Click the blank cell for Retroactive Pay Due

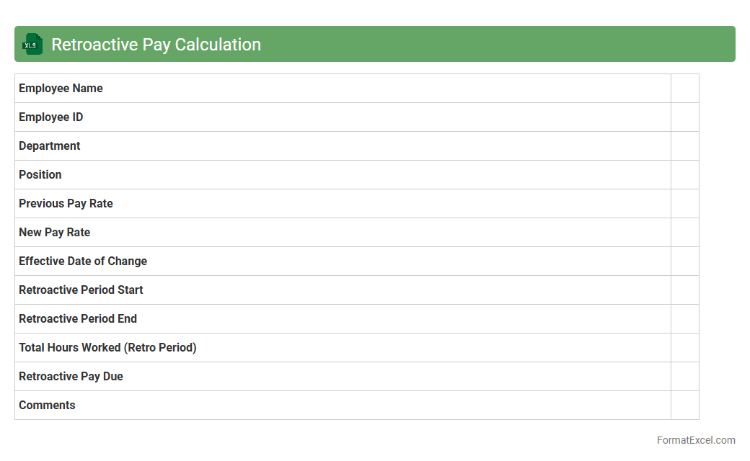click(x=684, y=377)
